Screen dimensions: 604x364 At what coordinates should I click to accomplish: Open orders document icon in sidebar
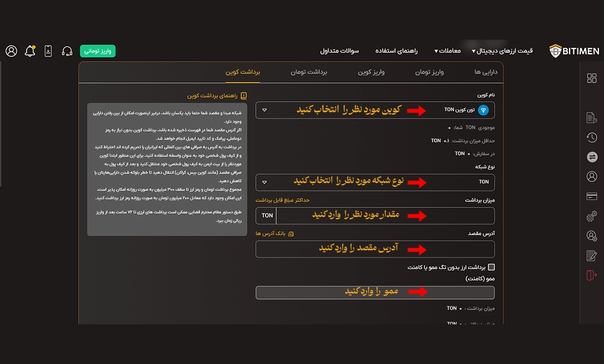592,118
